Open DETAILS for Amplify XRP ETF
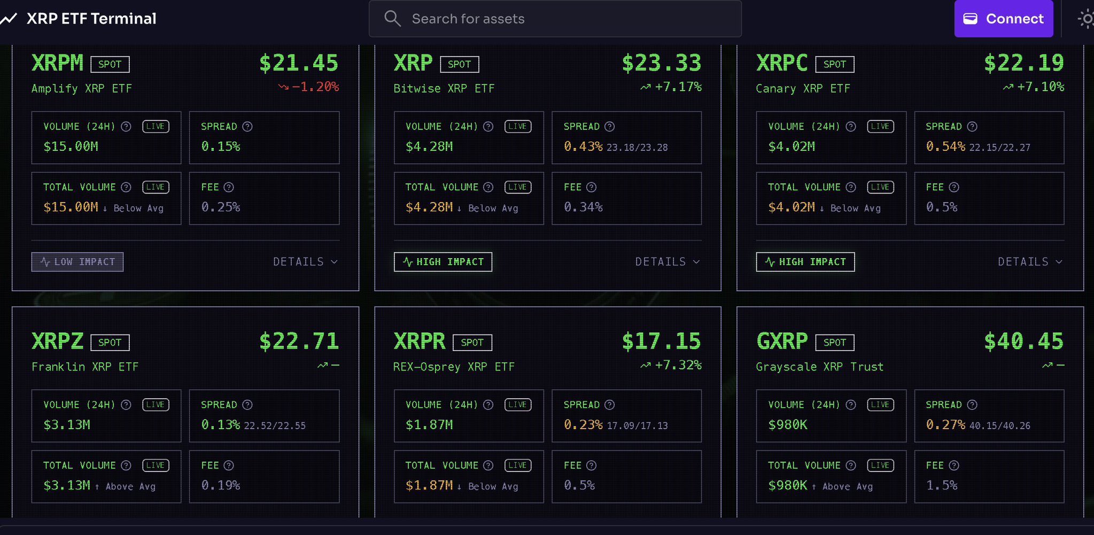The image size is (1094, 535). [x=305, y=262]
